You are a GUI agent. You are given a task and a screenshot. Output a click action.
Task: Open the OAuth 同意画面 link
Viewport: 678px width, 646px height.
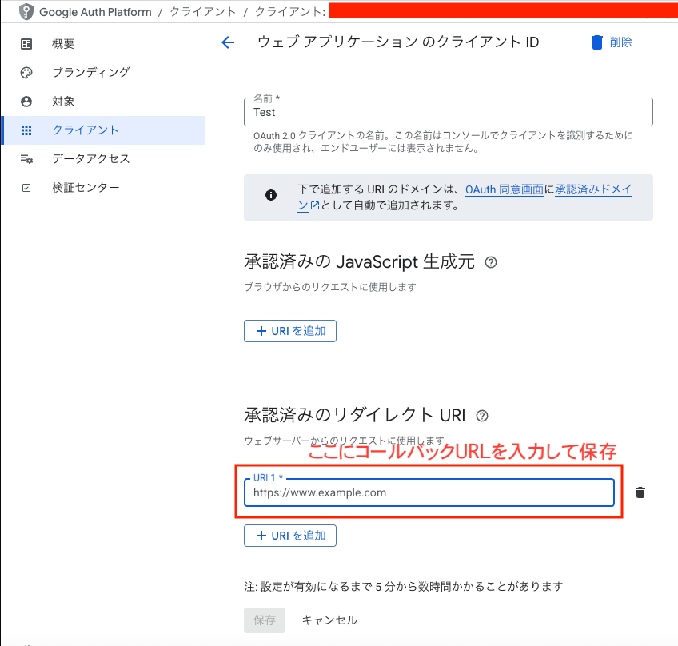(505, 189)
